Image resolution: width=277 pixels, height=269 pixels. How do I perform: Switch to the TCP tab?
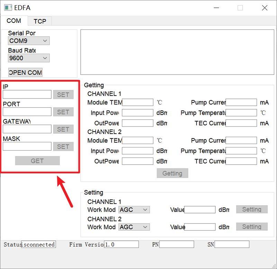pos(39,21)
